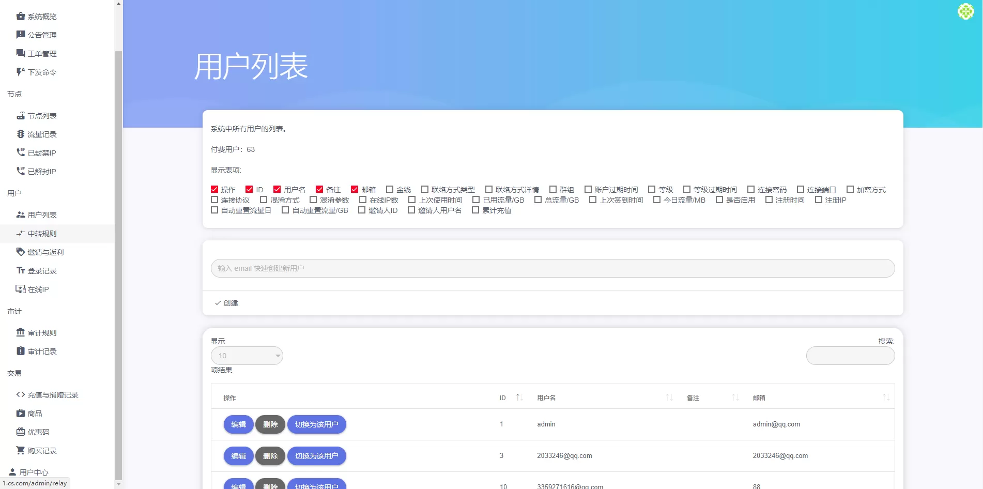Open 中转规则 in the sidebar menu
Viewport: 983px width, 489px height.
pyautogui.click(x=42, y=234)
